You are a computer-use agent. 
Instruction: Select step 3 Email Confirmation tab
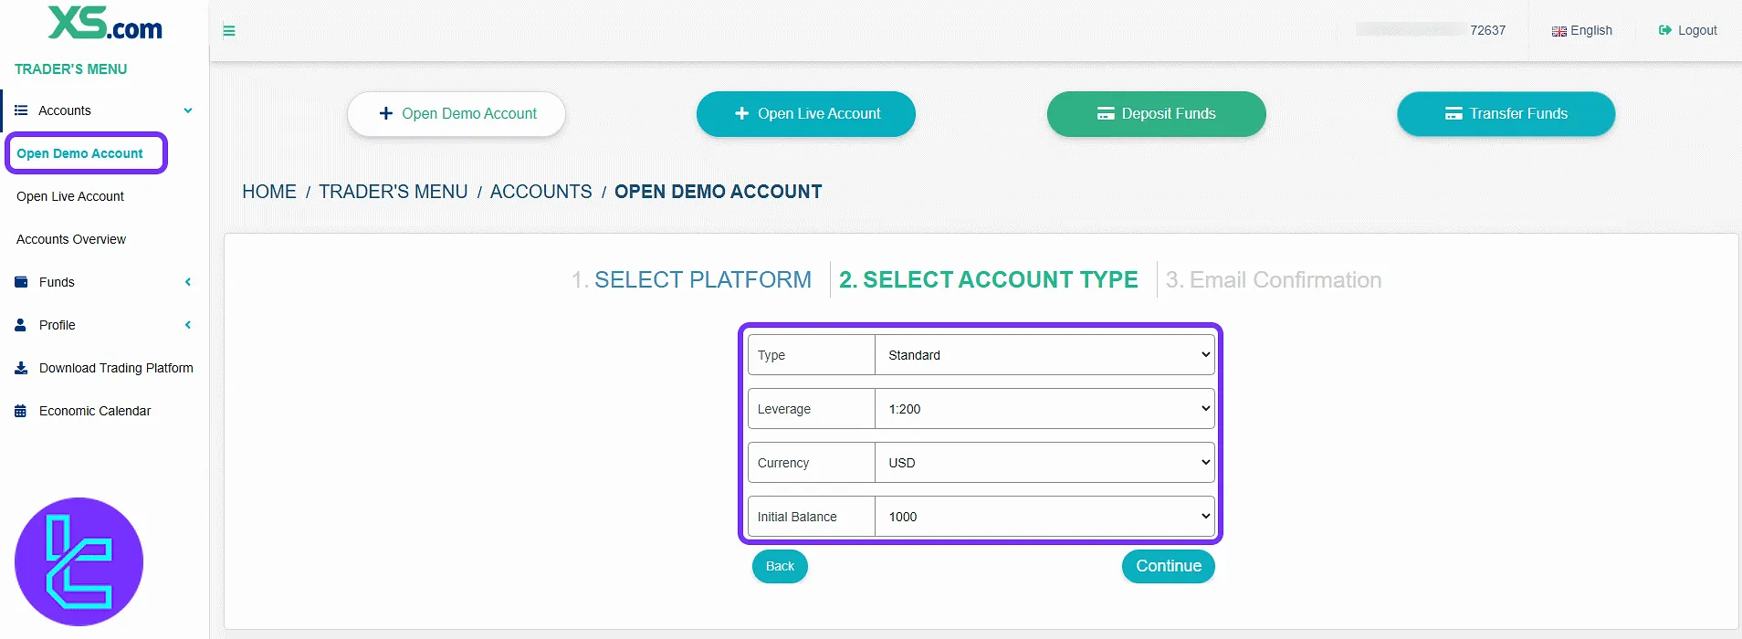[x=1274, y=279]
